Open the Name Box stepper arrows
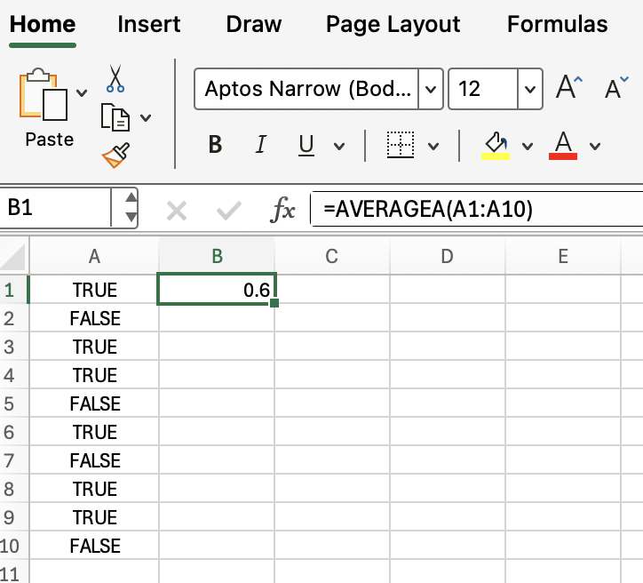This screenshot has width=643, height=583. click(131, 207)
